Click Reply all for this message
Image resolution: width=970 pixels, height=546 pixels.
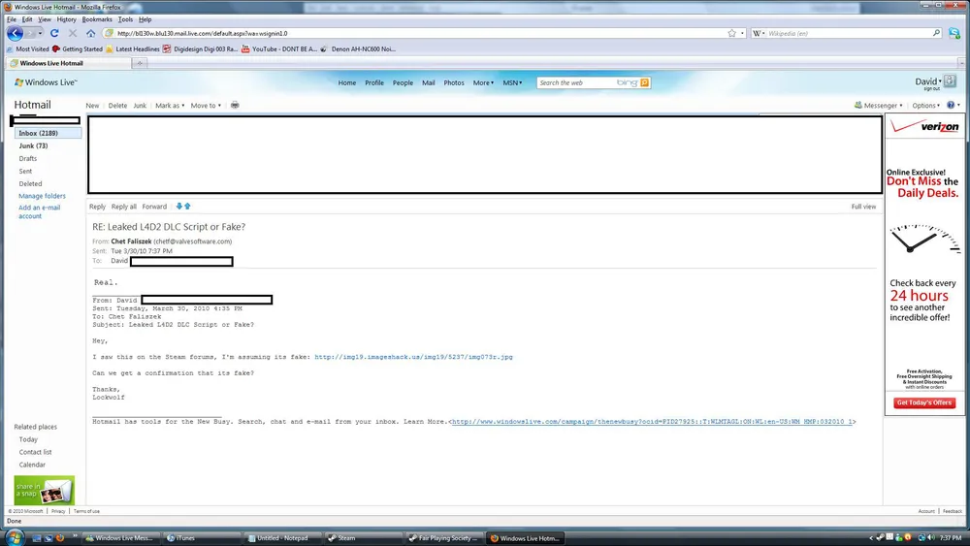123,207
